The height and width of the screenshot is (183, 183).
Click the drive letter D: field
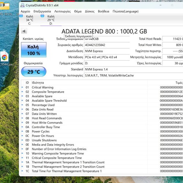tap(107, 63)
